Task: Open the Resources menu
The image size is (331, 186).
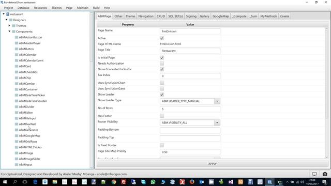Action: (40, 8)
